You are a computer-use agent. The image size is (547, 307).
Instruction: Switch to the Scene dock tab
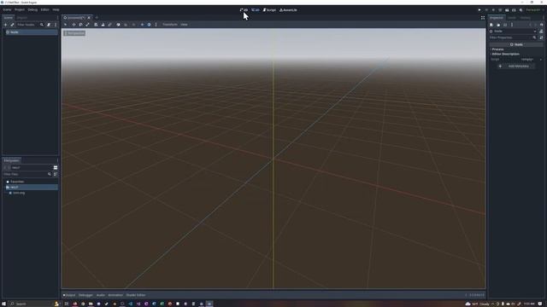(x=8, y=17)
